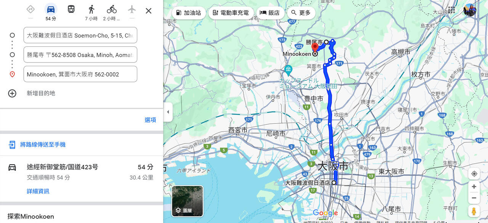Pick the best travel mode icon
This screenshot has width=488, height=223.
click(30, 10)
